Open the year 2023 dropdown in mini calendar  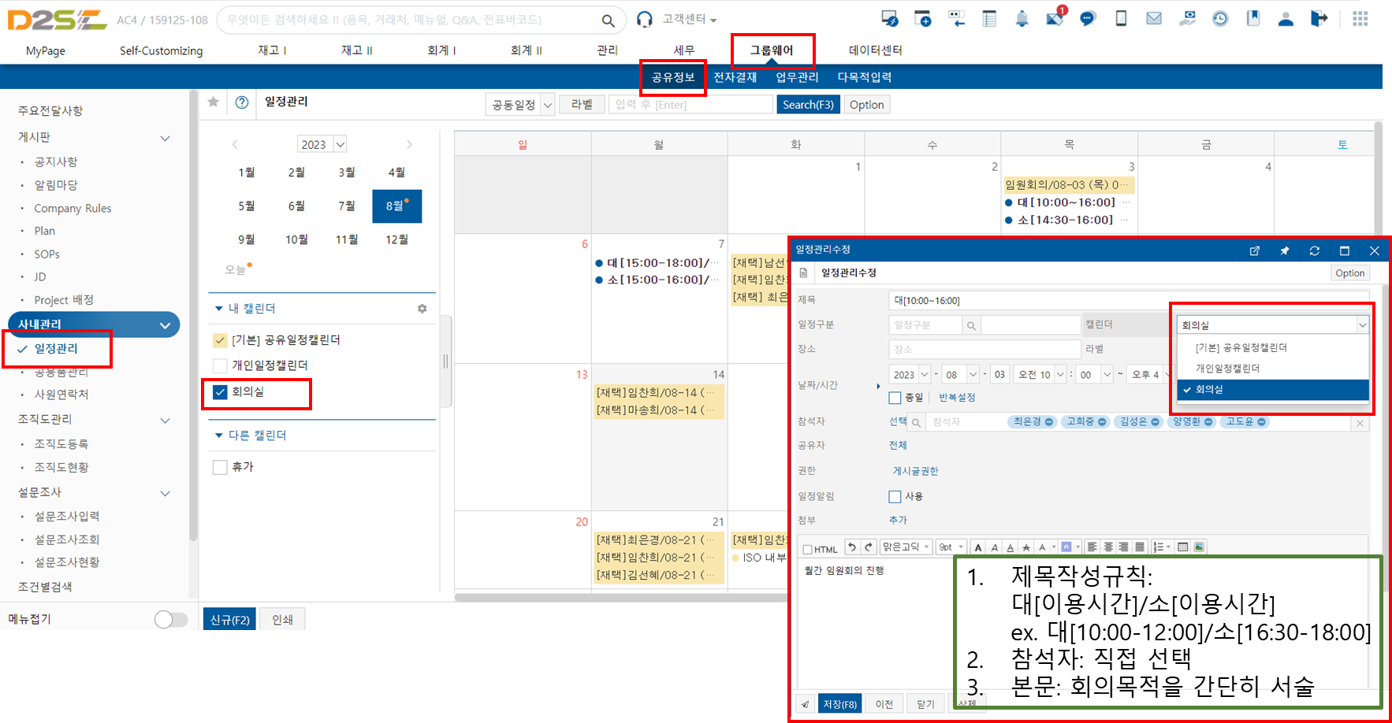coord(322,144)
